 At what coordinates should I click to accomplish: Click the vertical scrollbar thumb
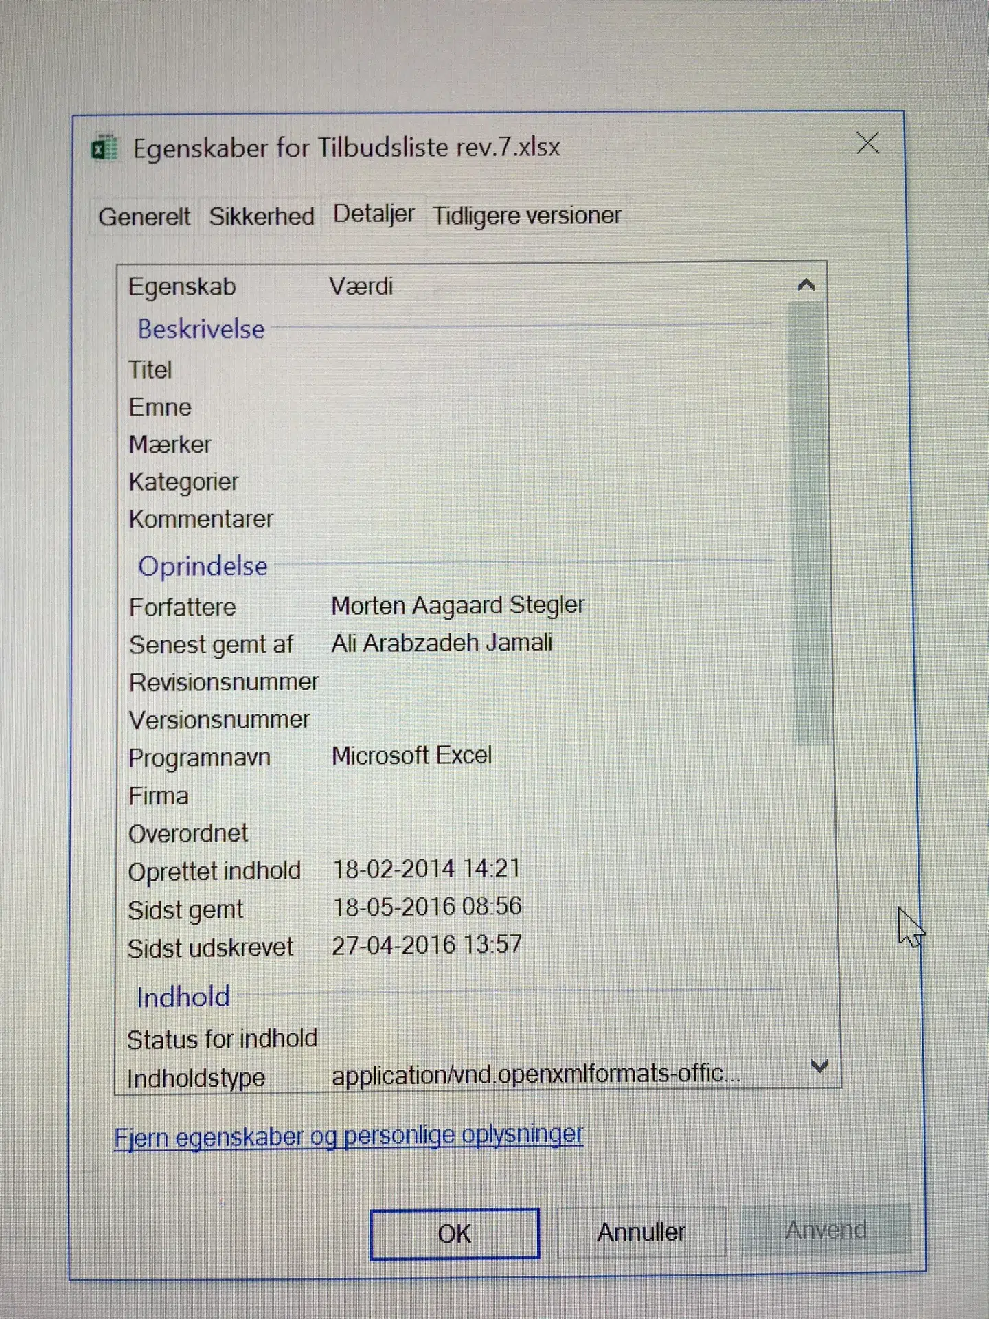pos(810,523)
